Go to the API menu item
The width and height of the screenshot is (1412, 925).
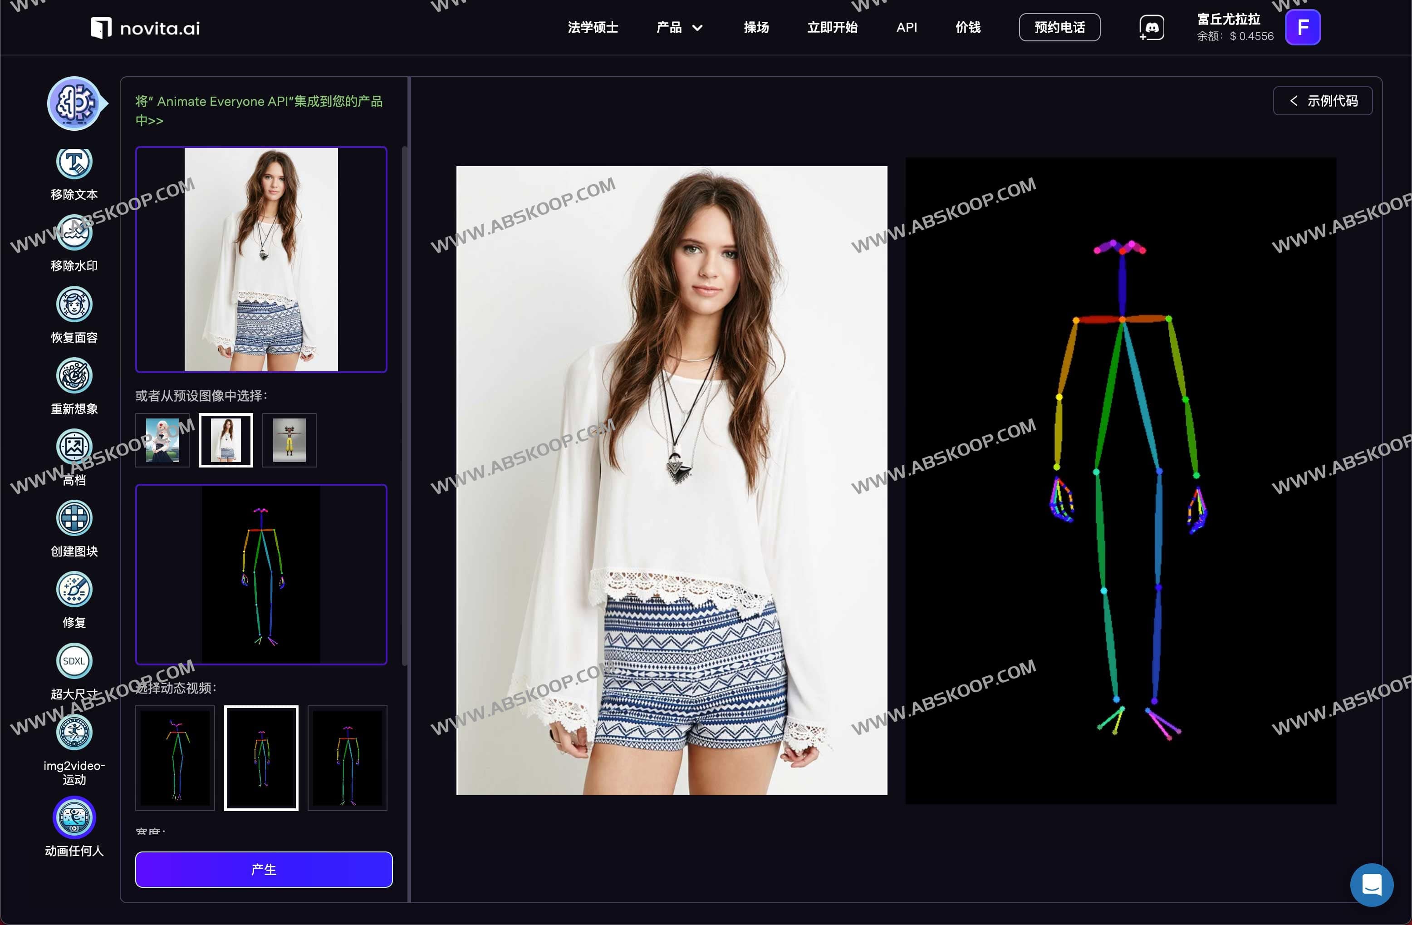click(x=906, y=28)
